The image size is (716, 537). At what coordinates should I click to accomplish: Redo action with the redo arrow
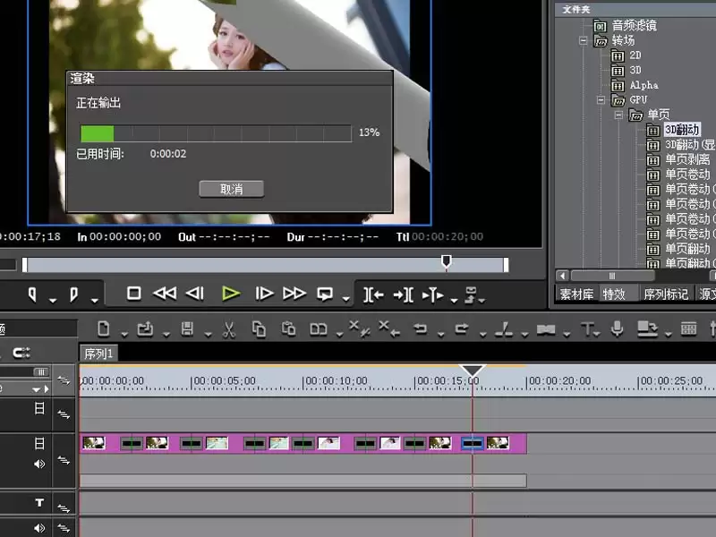462,328
